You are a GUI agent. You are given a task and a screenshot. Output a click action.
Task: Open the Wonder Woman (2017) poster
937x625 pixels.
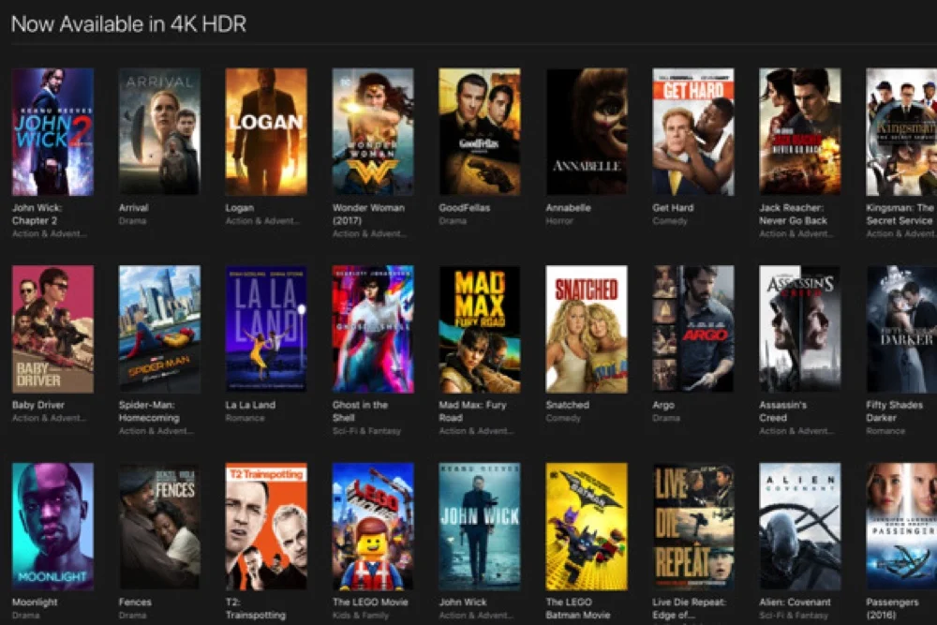(373, 132)
